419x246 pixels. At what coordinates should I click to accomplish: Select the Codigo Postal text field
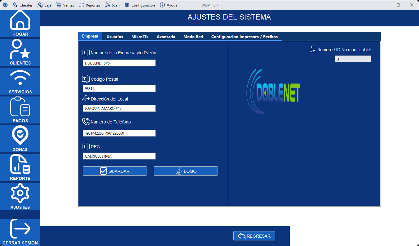[x=119, y=88]
